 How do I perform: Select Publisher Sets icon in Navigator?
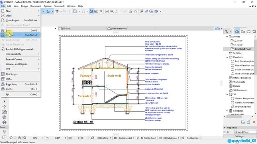254,31
